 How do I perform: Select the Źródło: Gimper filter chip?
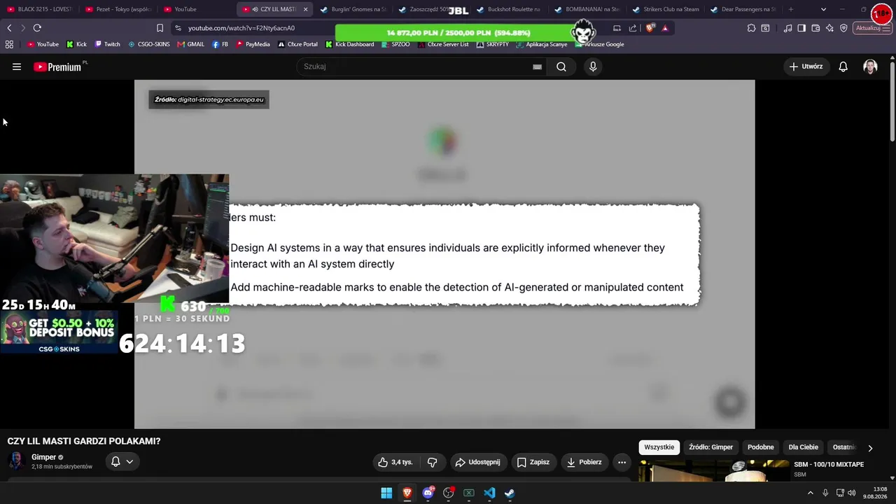click(x=710, y=447)
